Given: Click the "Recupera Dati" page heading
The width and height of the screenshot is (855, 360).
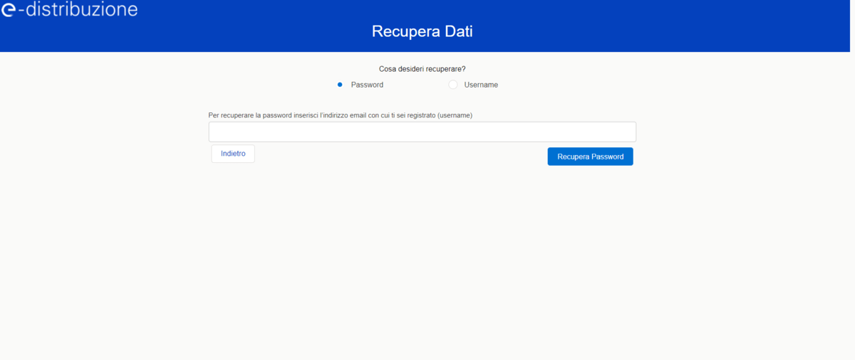Looking at the screenshot, I should (422, 32).
